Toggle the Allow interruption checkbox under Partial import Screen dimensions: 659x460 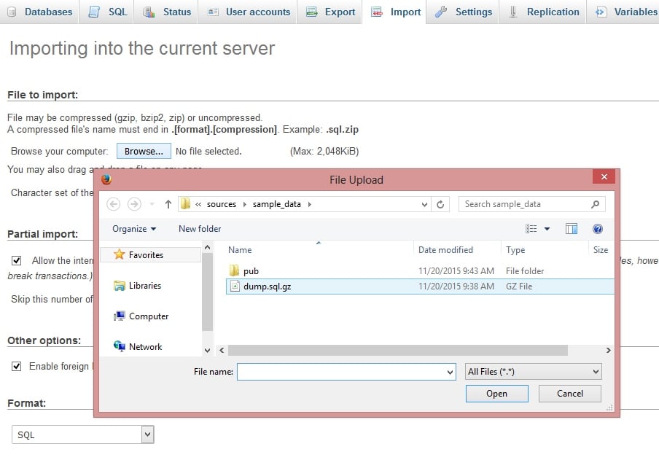click(x=16, y=260)
